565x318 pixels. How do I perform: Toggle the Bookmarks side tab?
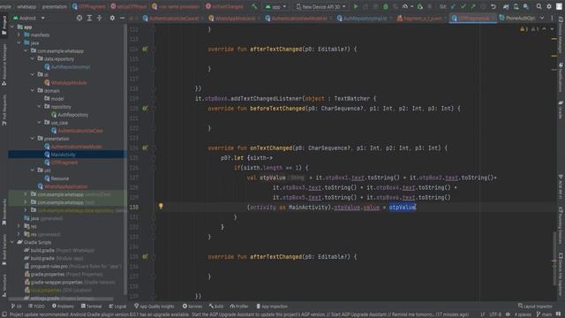tap(4, 212)
